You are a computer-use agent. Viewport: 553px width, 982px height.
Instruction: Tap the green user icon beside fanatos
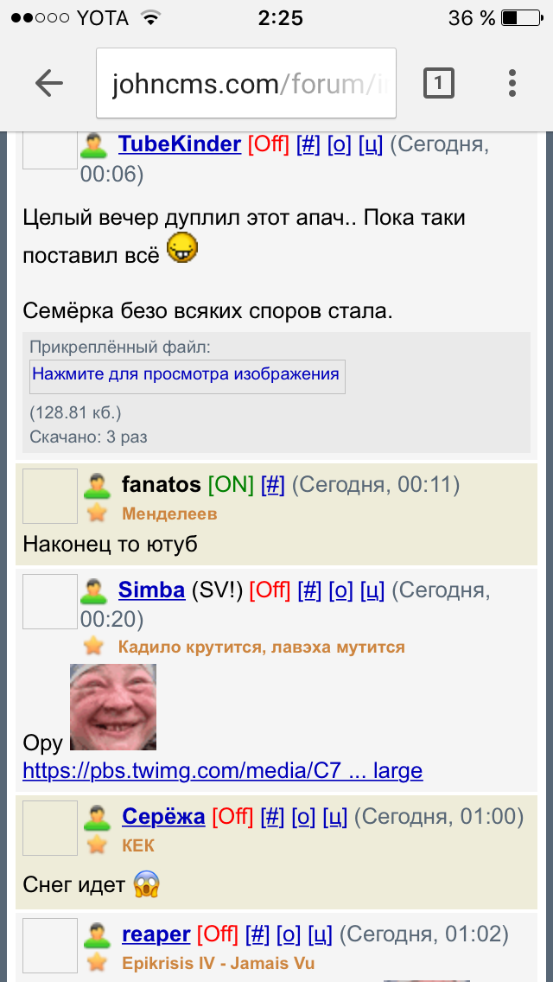pos(96,485)
